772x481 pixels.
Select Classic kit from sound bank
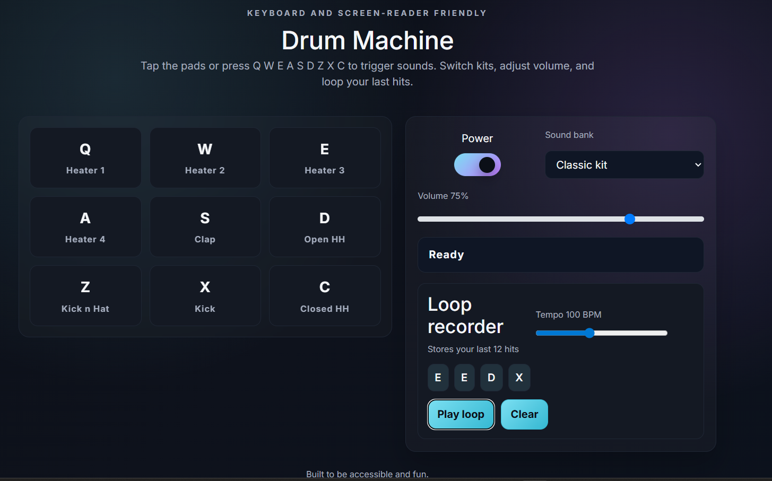coord(624,165)
